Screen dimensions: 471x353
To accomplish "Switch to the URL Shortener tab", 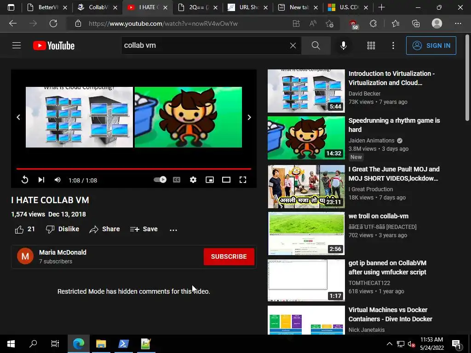I will tap(247, 7).
